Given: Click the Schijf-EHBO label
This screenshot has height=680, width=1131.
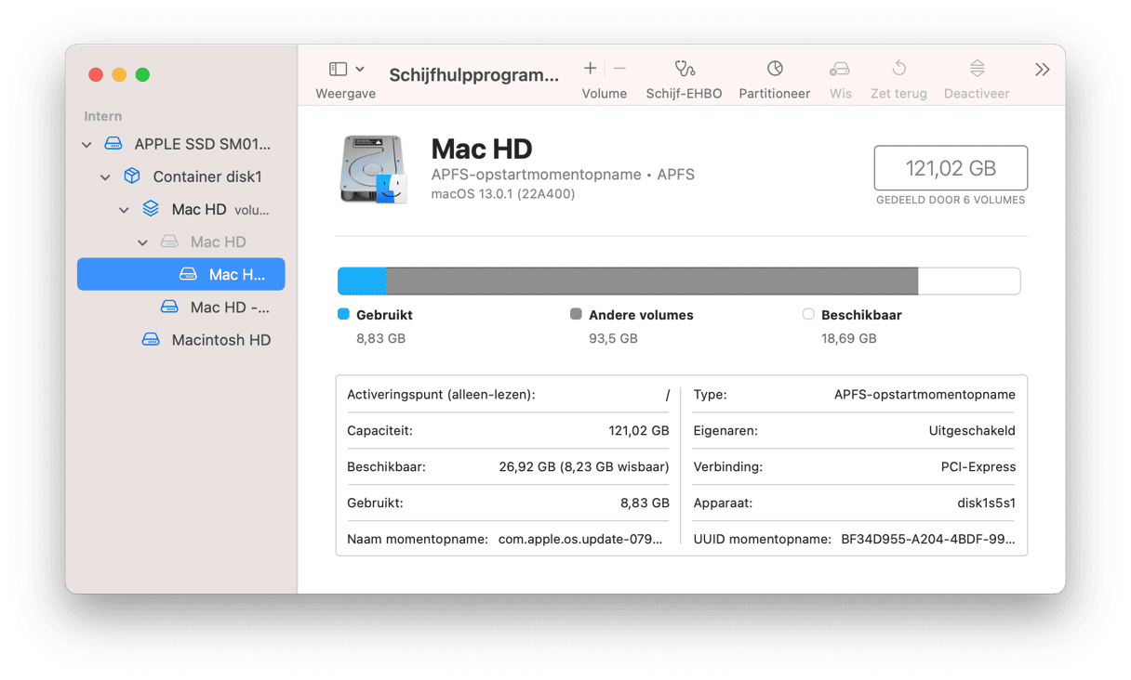Looking at the screenshot, I should pos(685,94).
